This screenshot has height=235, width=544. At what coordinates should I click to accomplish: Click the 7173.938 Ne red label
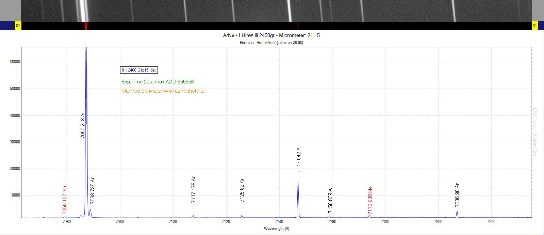pyautogui.click(x=370, y=200)
